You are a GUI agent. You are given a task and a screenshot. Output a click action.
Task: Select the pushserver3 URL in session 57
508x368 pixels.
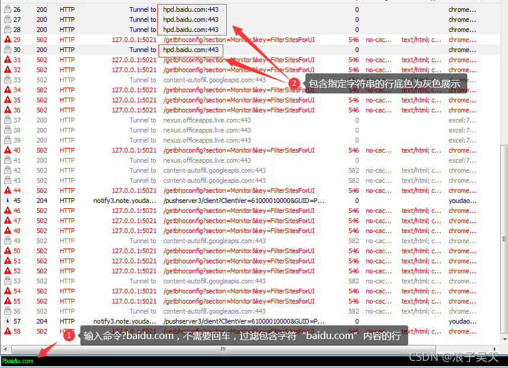[x=243, y=321]
